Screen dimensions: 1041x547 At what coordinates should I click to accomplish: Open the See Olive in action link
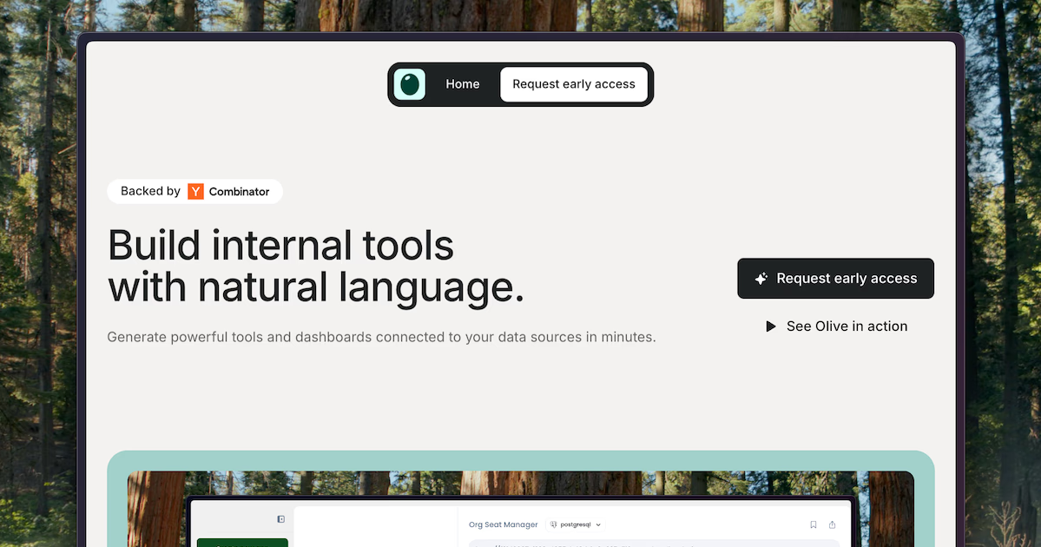[x=847, y=326]
